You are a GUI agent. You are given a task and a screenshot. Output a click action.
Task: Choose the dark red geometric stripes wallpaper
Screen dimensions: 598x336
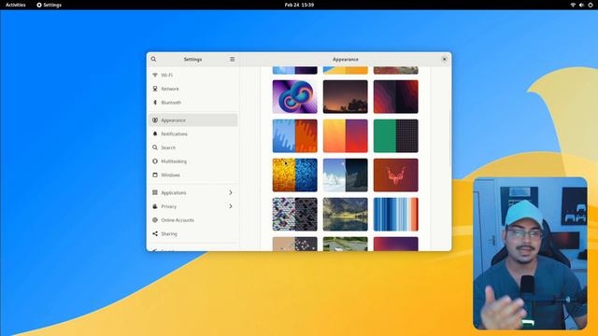[395, 97]
